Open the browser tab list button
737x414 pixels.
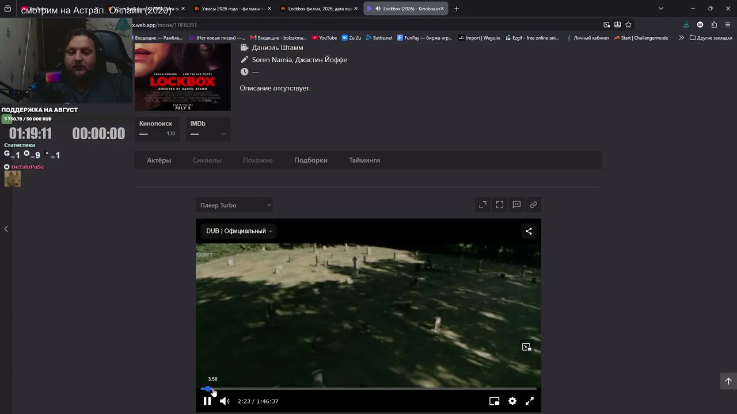click(7, 9)
